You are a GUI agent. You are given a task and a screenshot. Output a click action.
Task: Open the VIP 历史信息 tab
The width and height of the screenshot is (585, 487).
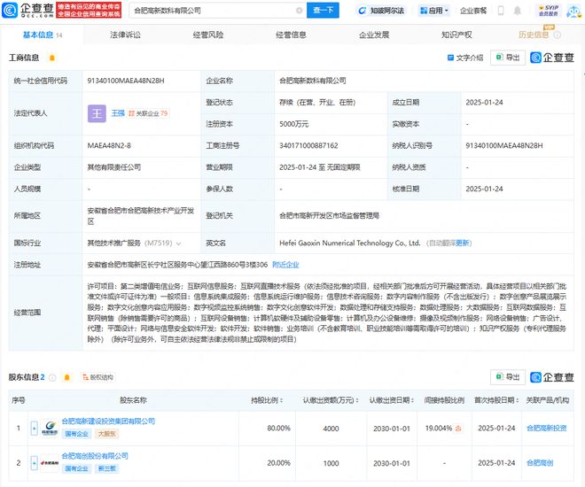[534, 35]
